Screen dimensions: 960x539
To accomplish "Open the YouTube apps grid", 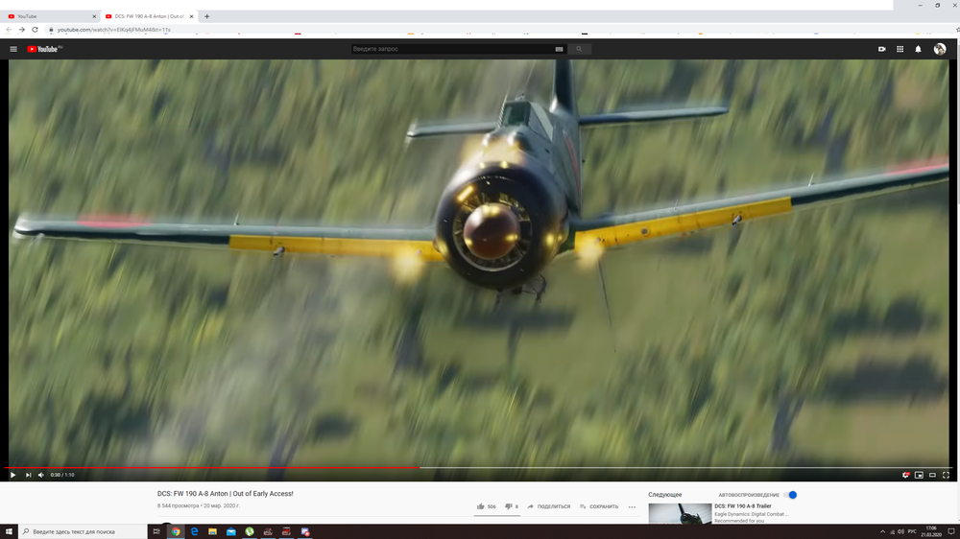I will pos(900,49).
